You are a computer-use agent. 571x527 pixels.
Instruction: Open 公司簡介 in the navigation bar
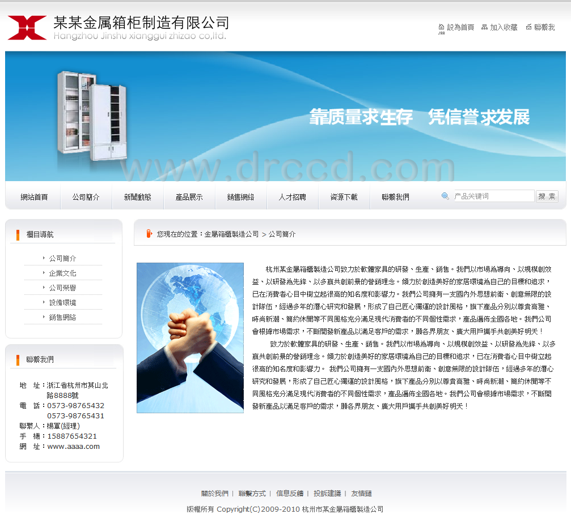[86, 197]
